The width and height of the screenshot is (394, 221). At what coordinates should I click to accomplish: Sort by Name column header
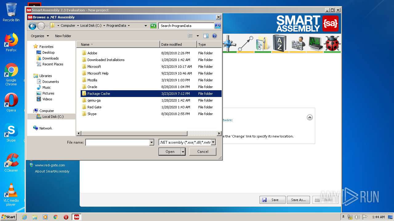click(118, 45)
